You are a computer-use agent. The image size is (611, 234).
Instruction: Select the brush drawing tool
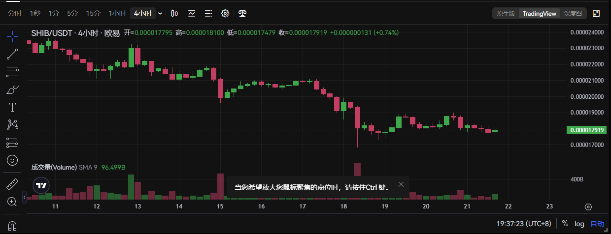12,89
